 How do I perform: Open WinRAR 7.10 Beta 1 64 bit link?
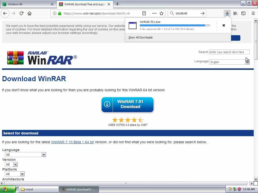[x=72, y=142]
